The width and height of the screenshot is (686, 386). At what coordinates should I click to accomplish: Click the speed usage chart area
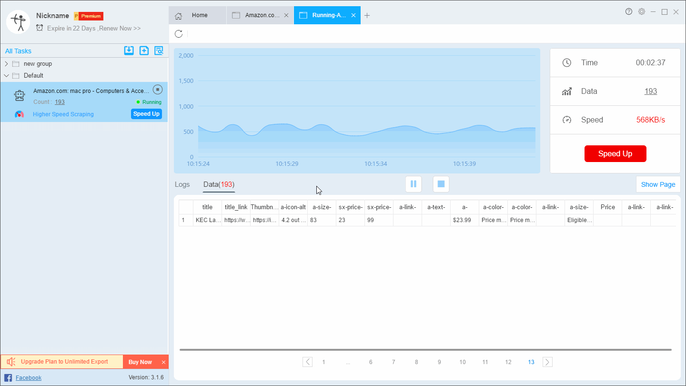(x=357, y=111)
